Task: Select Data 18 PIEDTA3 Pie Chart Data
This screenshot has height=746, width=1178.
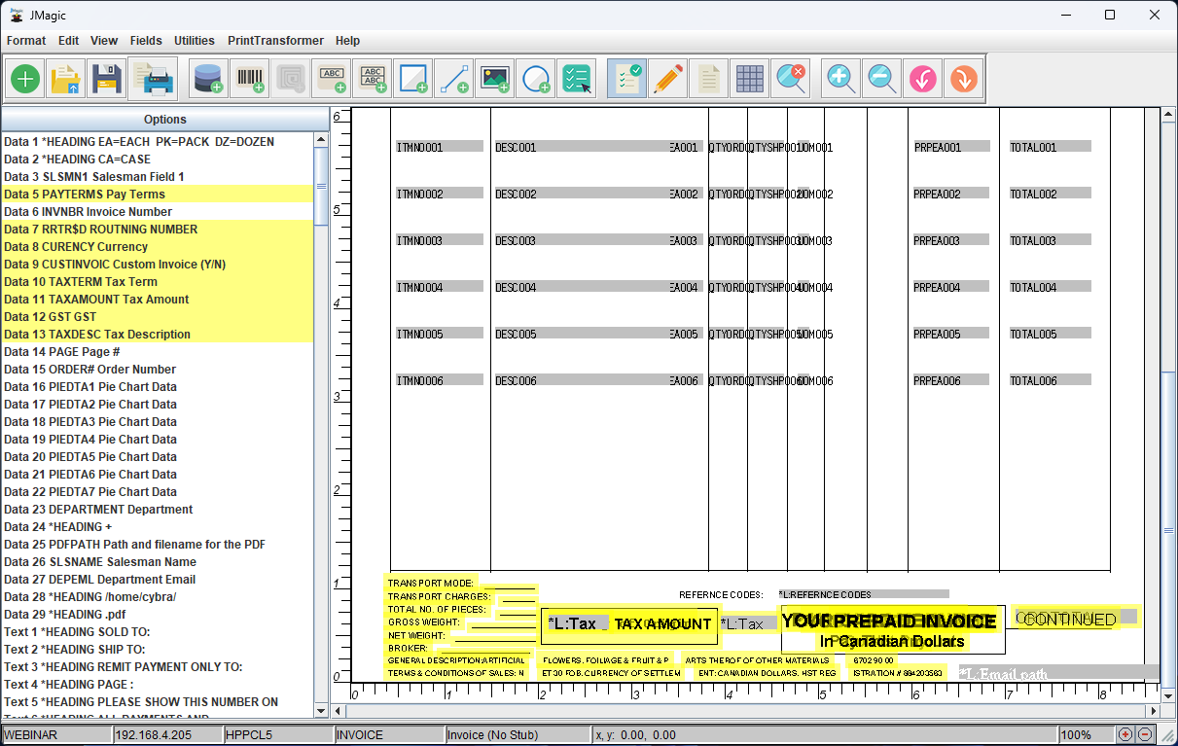Action: pos(158,422)
